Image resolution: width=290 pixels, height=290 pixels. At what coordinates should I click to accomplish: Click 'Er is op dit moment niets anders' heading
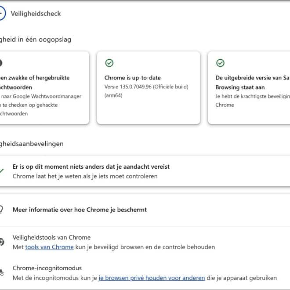tap(91, 167)
